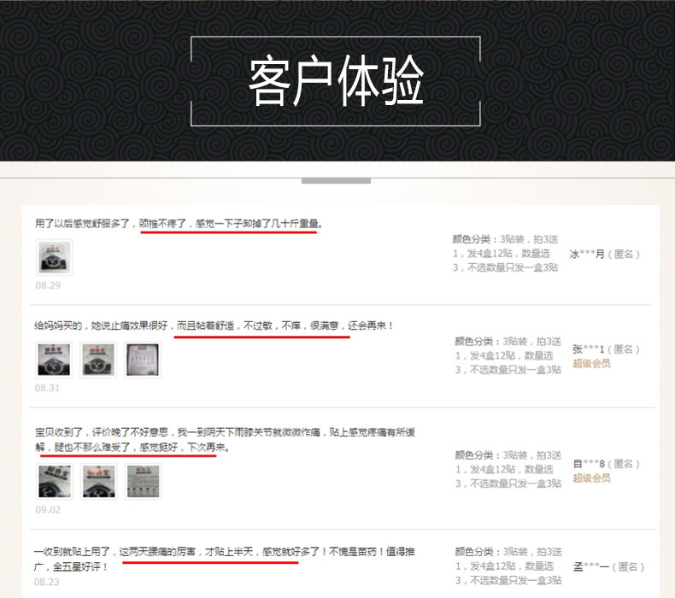
Task: Click the review text mentioning 颈椎不疼了
Action: point(179,224)
